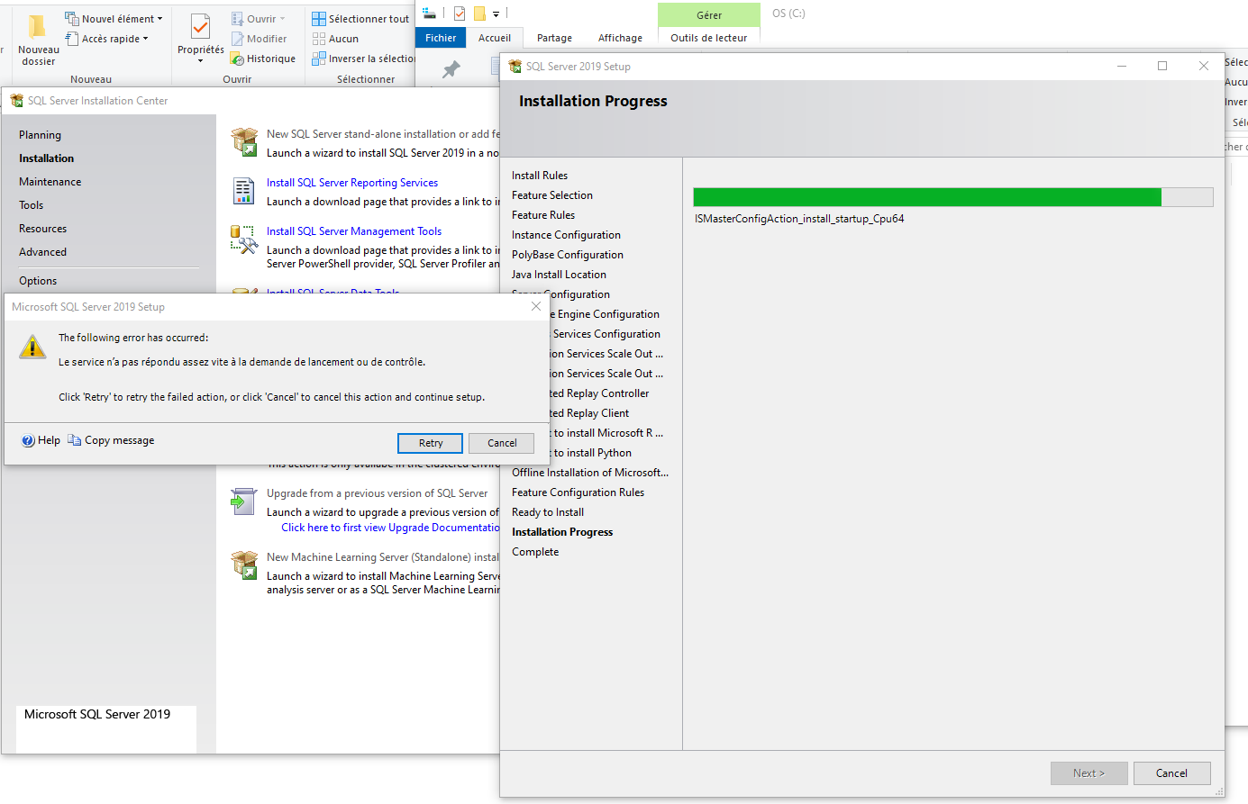Click the warning triangle icon in the error dialog
This screenshot has height=804, width=1248.
point(32,347)
